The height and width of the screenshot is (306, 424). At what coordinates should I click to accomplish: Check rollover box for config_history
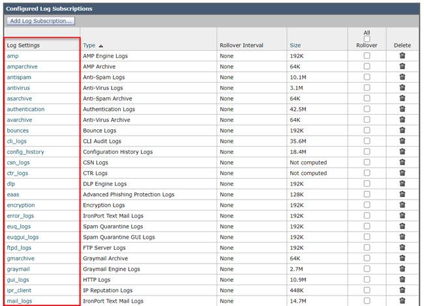coord(367,151)
